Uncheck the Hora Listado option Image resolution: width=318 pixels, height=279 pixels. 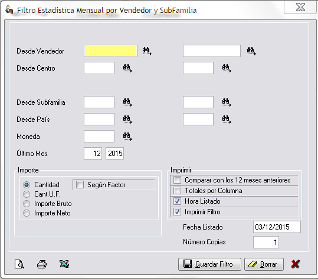pyautogui.click(x=177, y=201)
